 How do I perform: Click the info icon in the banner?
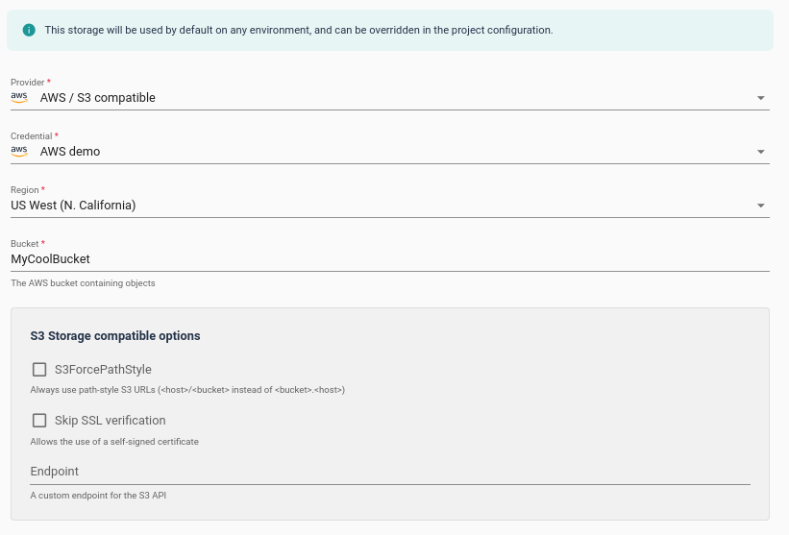point(29,30)
